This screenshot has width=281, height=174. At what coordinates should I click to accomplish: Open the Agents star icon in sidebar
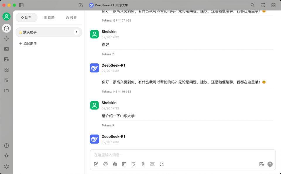pos(6,39)
